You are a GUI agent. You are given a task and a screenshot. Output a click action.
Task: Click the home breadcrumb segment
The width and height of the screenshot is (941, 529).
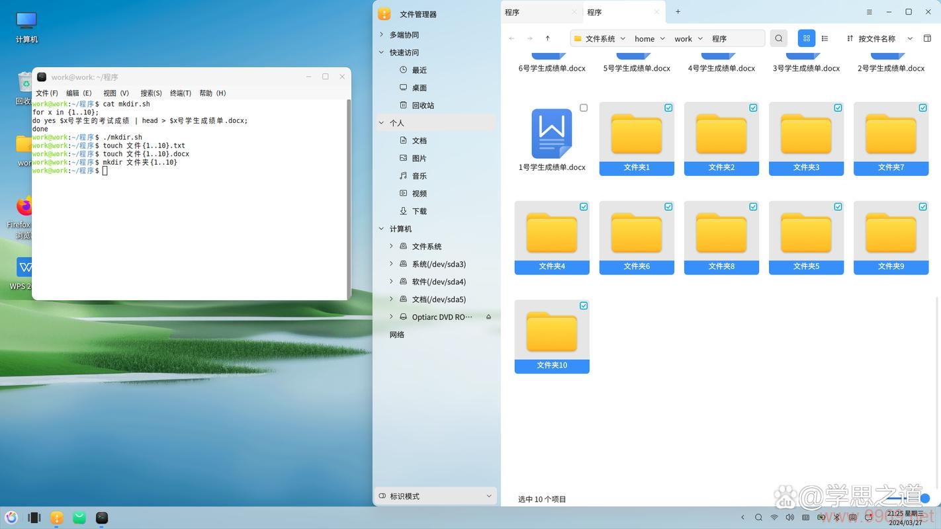tap(645, 38)
